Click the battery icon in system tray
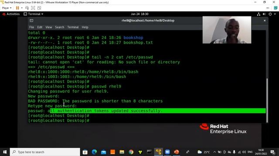279x156 pixels. pyautogui.click(x=220, y=152)
